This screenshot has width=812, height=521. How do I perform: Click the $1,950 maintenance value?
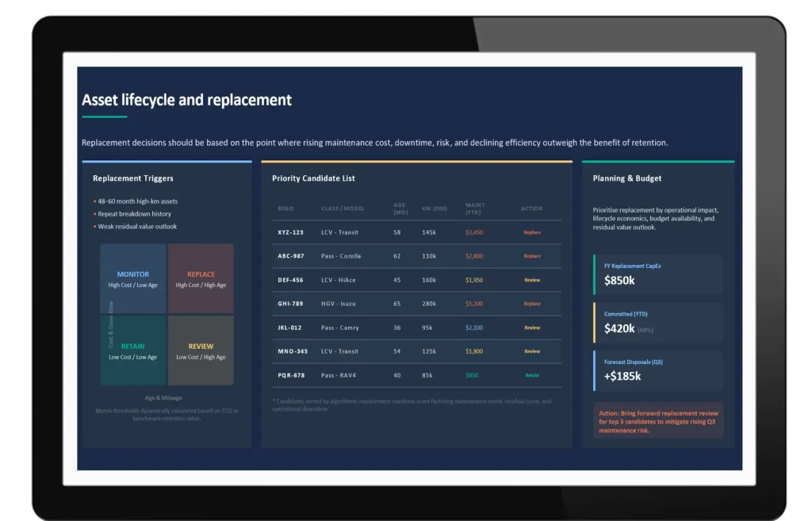click(x=474, y=280)
